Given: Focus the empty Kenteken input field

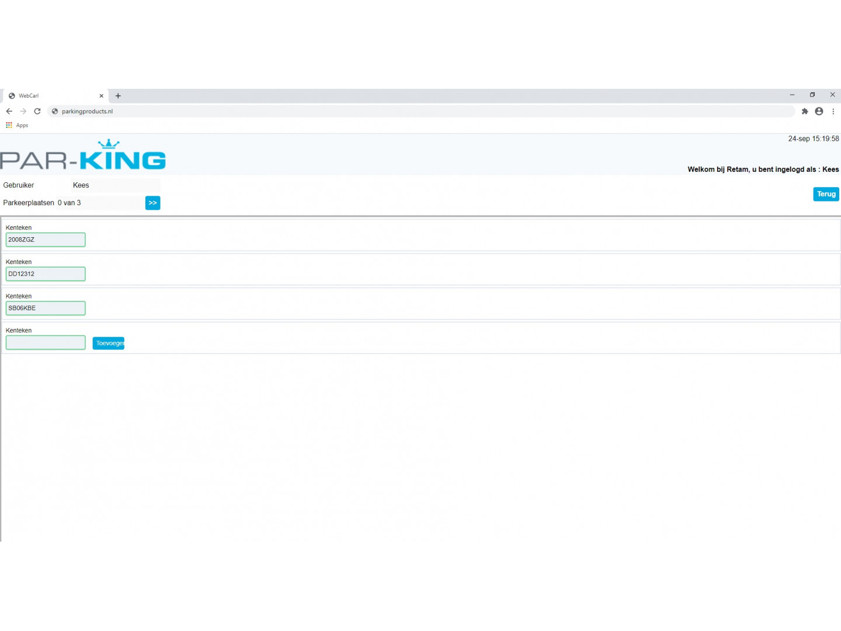Looking at the screenshot, I should click(x=46, y=342).
